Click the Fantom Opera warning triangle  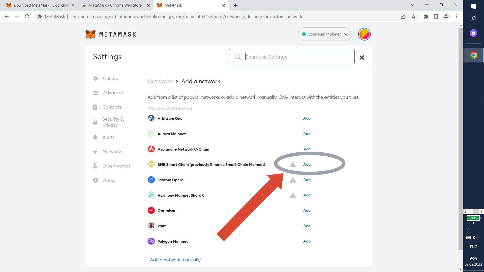(293, 180)
